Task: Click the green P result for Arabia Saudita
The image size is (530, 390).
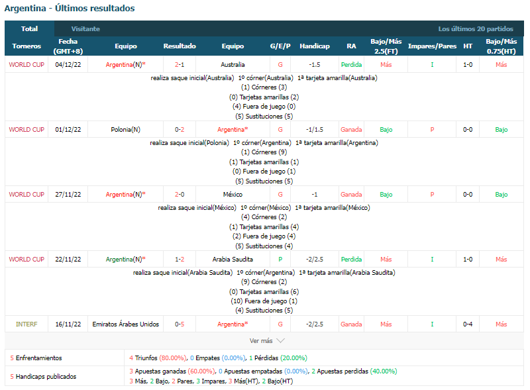Action: coord(280,259)
